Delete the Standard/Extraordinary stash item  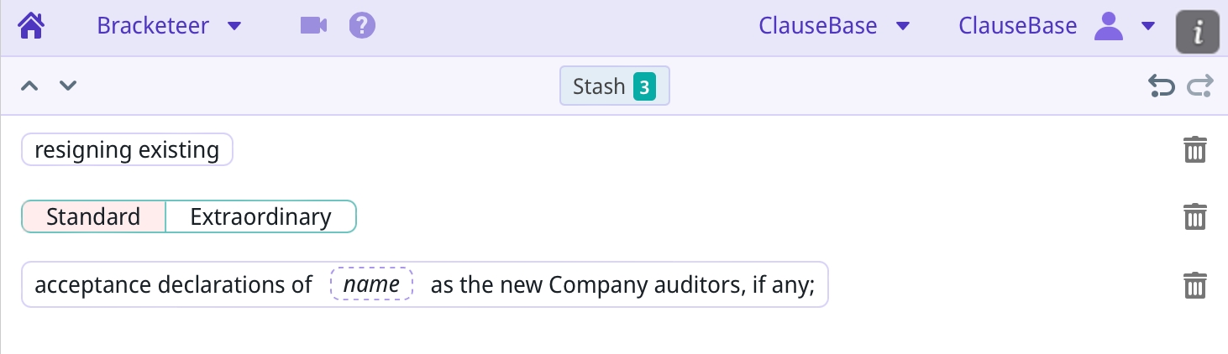tap(1194, 216)
